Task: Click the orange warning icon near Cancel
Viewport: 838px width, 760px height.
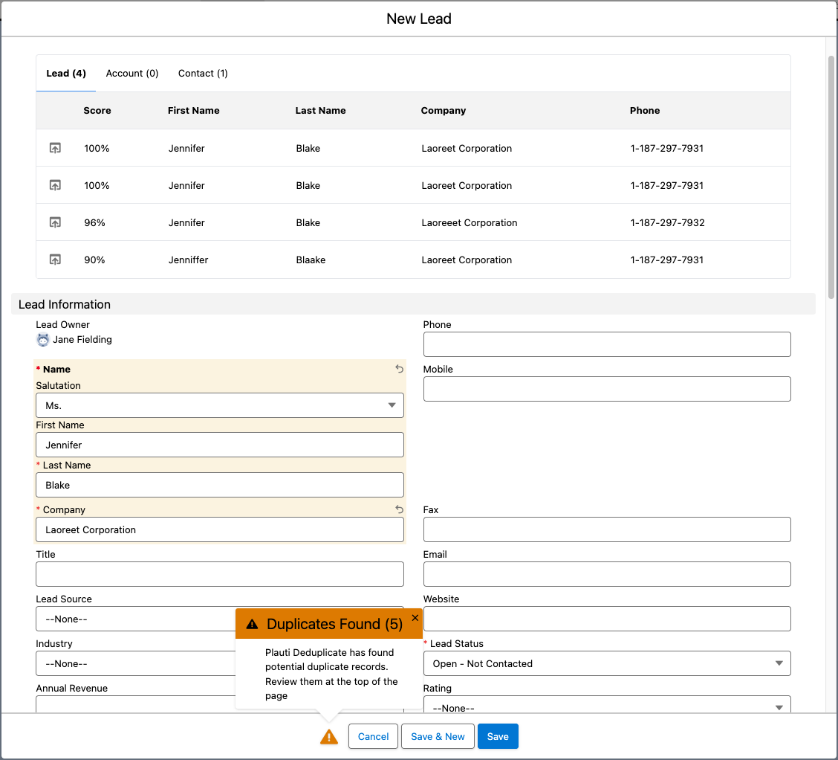Action: [329, 737]
